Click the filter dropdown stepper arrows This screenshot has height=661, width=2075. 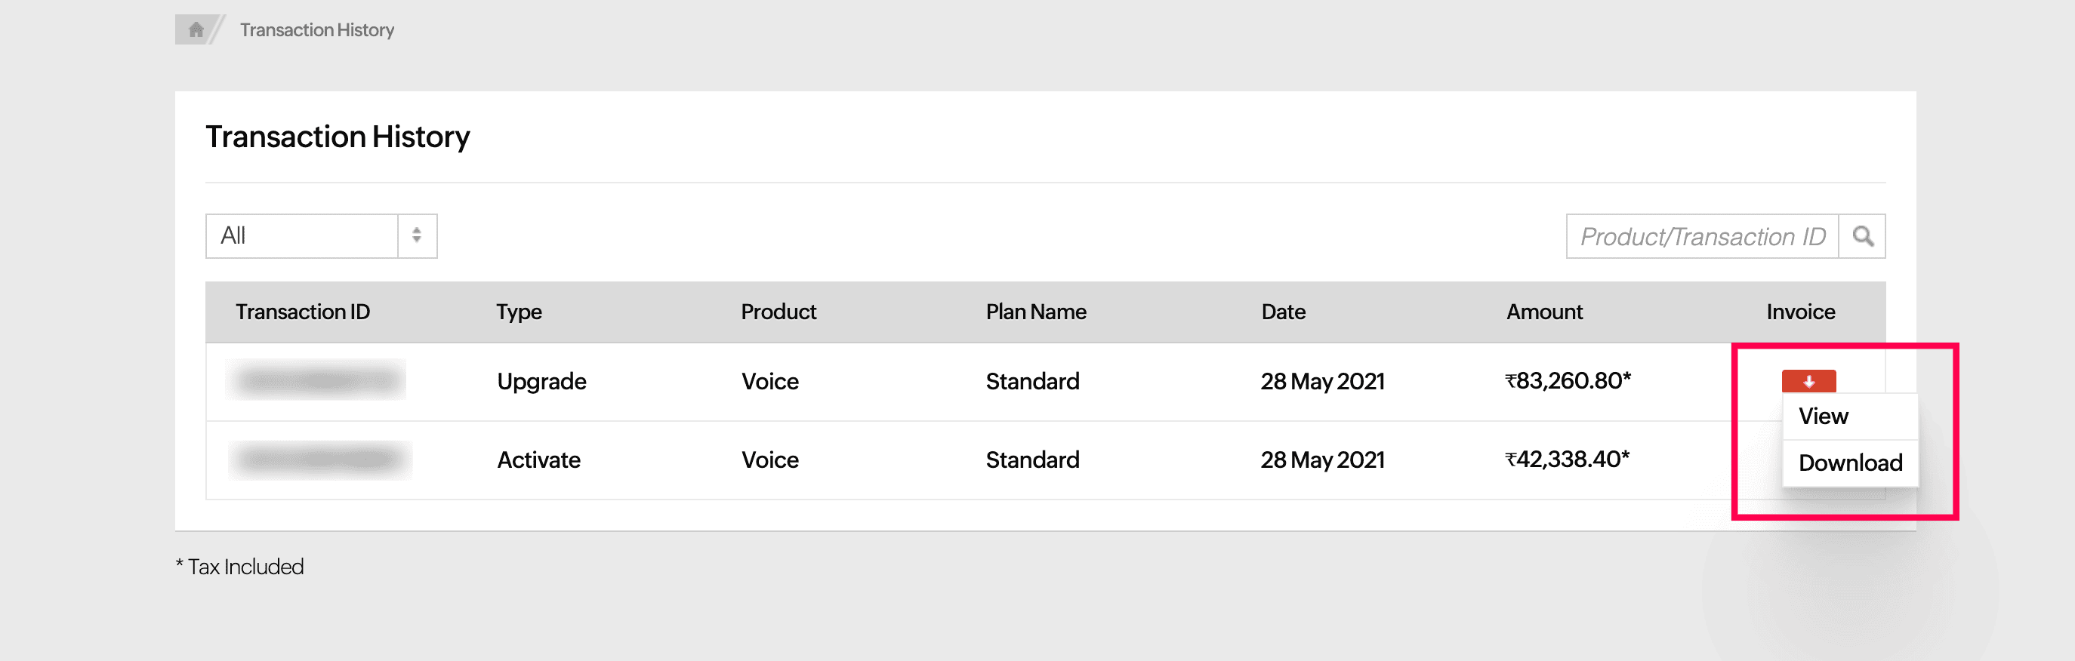[x=417, y=236]
